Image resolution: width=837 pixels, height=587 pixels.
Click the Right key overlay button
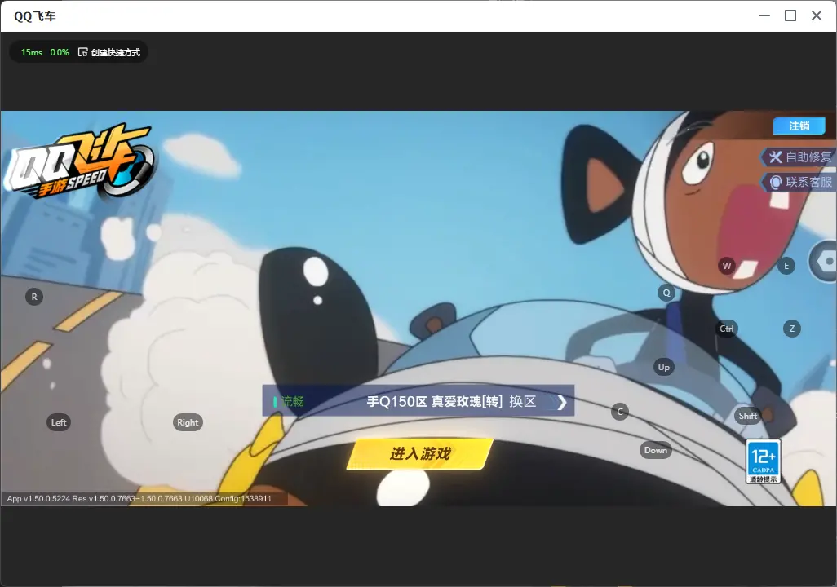pos(188,422)
